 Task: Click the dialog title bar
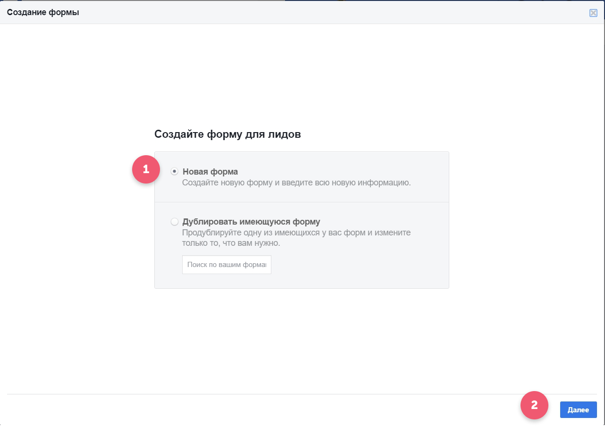(283, 12)
